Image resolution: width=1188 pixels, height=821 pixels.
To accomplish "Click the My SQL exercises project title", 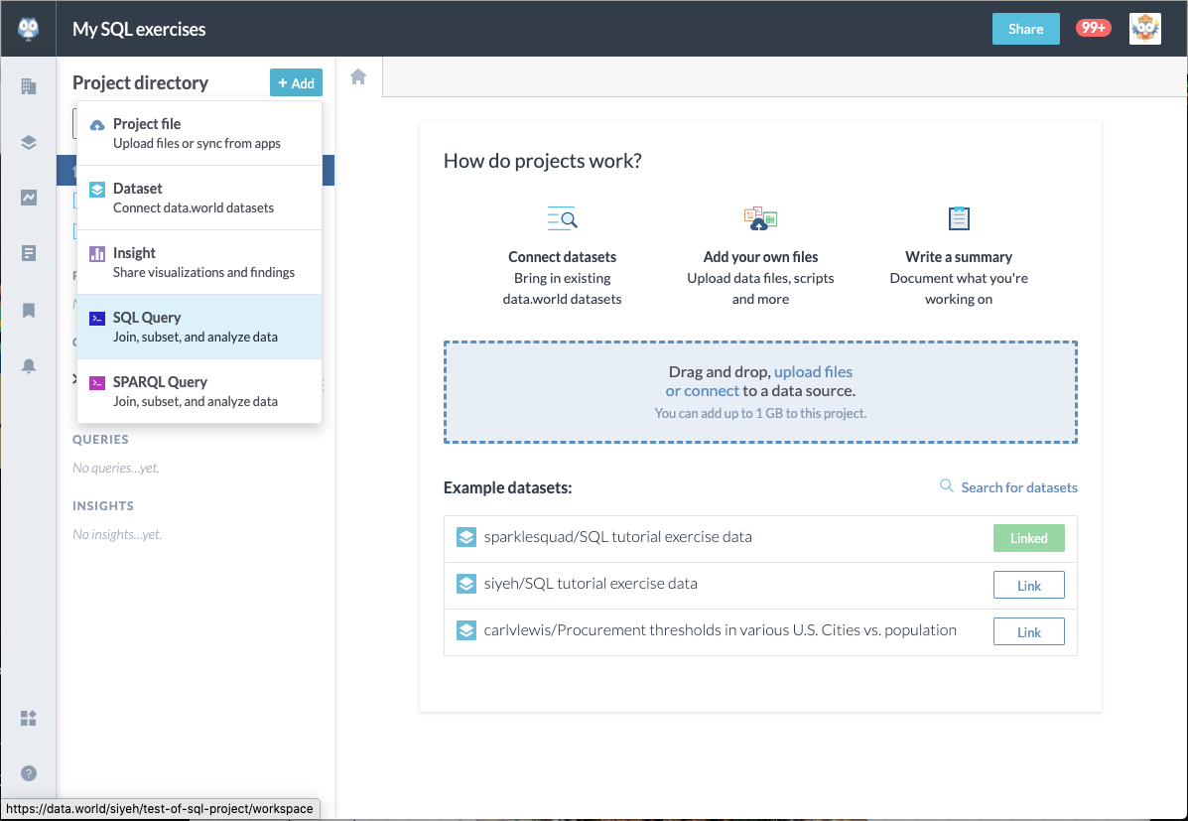I will (x=139, y=29).
